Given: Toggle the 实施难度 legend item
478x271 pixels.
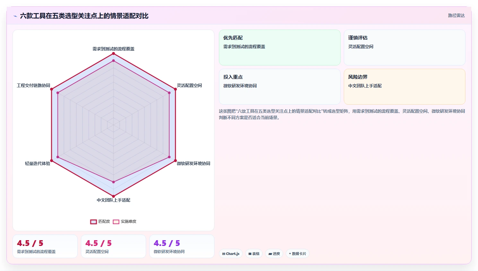Looking at the screenshot, I should [x=125, y=222].
